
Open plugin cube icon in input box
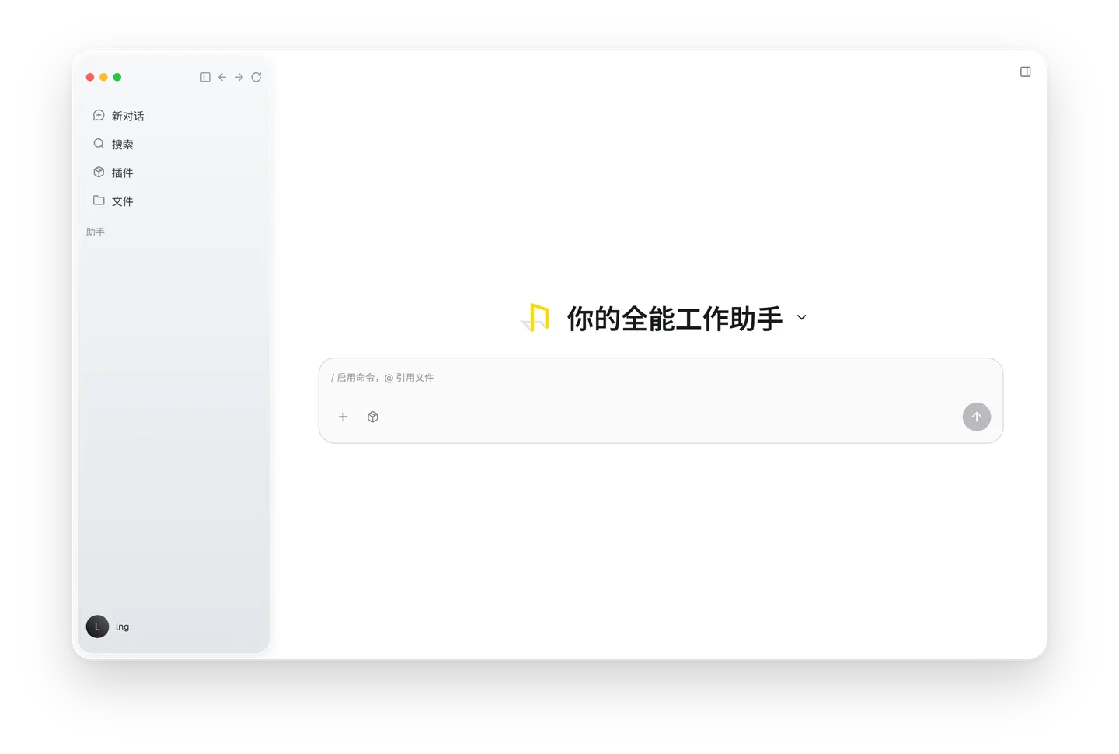click(373, 417)
